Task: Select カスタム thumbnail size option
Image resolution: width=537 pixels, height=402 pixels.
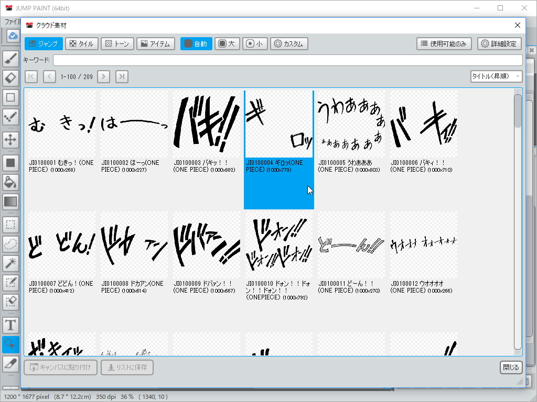Action: 289,44
